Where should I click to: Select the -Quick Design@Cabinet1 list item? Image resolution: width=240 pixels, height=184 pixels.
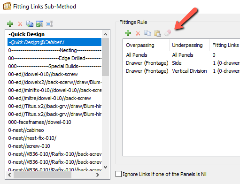point(54,42)
